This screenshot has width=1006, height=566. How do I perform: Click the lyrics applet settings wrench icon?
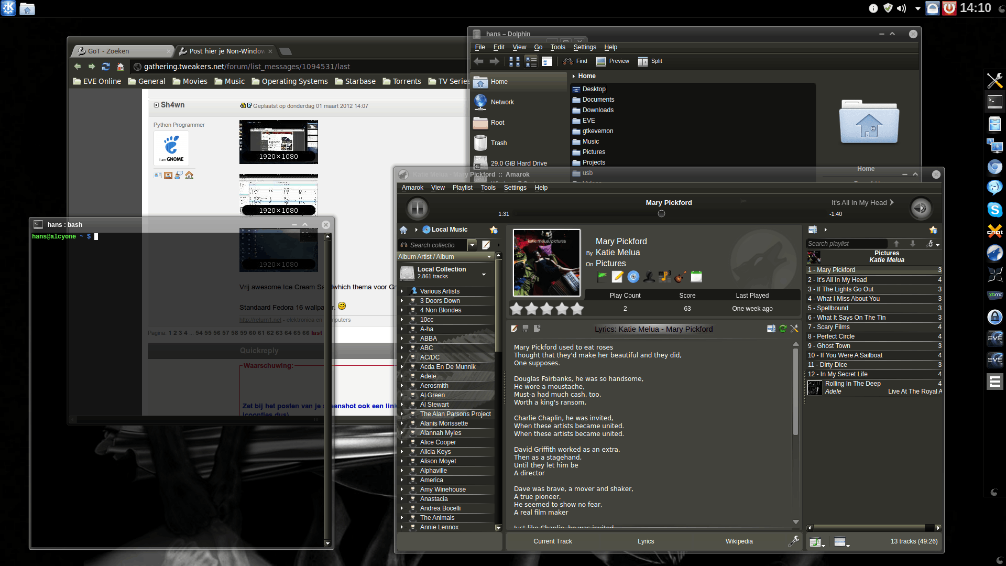pyautogui.click(x=794, y=329)
